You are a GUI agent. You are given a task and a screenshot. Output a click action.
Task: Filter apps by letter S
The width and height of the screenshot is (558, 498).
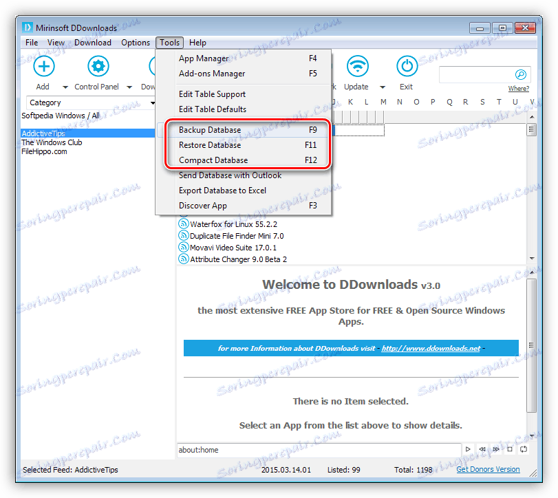coord(482,102)
